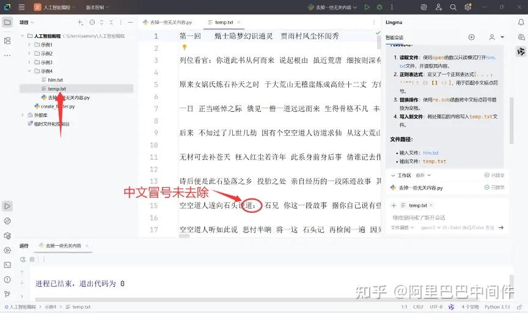The image size is (528, 313).
Task: Toggle read-only lock in status bar
Action: click(519, 307)
